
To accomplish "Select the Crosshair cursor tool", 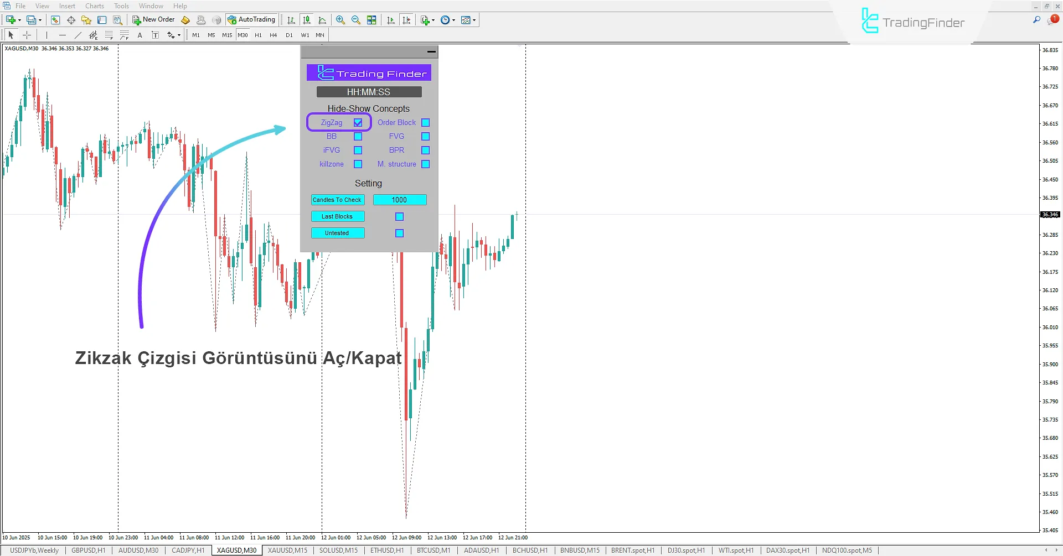I will coord(27,35).
